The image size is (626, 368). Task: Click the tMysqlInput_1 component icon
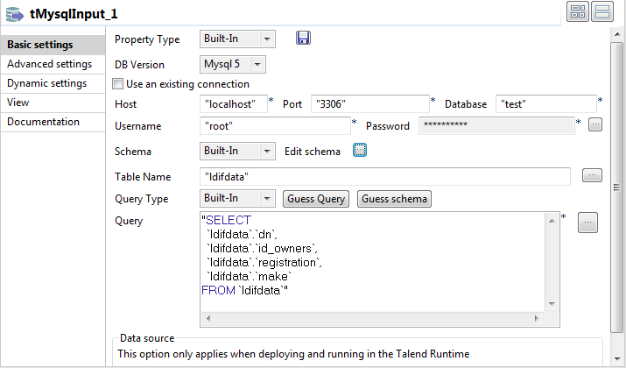(15, 11)
